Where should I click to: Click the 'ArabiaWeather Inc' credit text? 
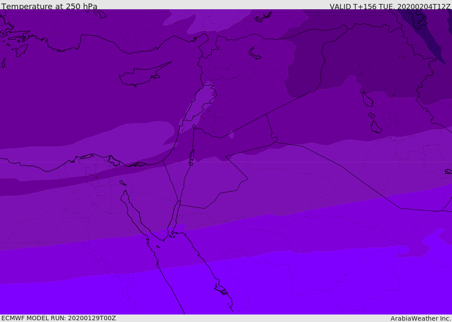pyautogui.click(x=421, y=318)
